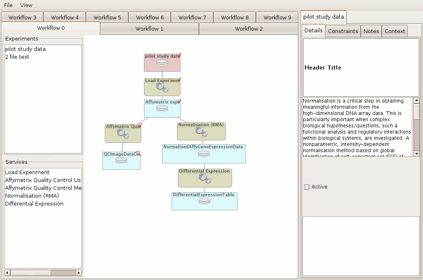Image resolution: width=423 pixels, height=280 pixels.
Task: Click the Affymetrix Quality Control gears icon
Action: [x=123, y=133]
